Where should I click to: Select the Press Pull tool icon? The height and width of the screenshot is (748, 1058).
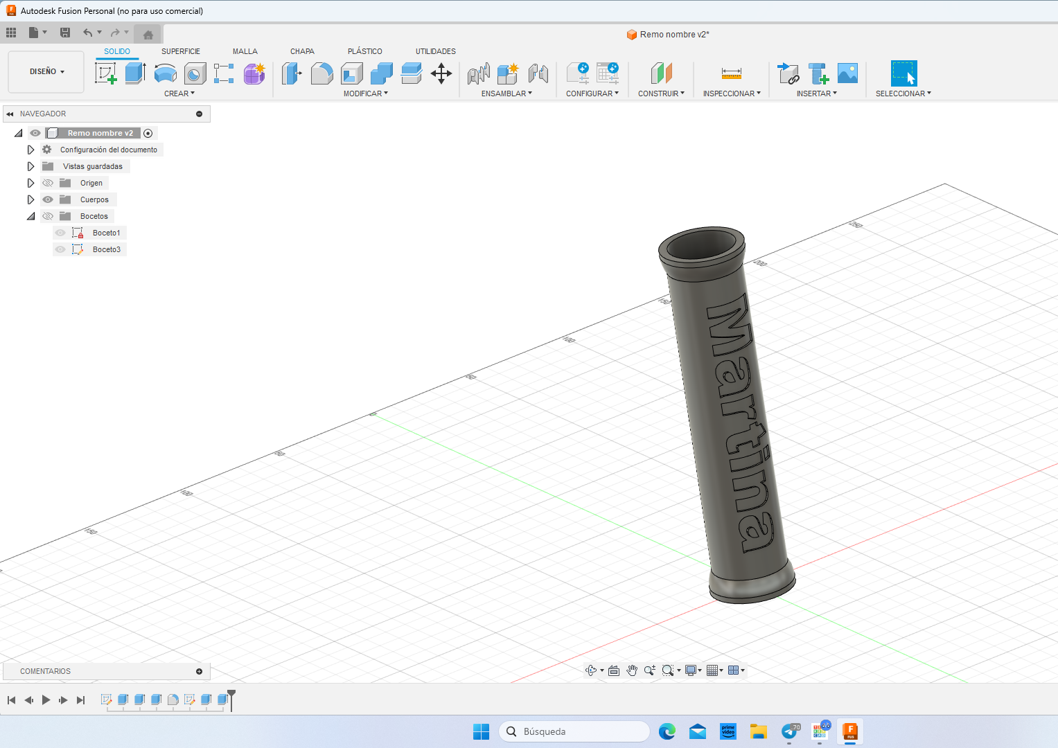292,73
